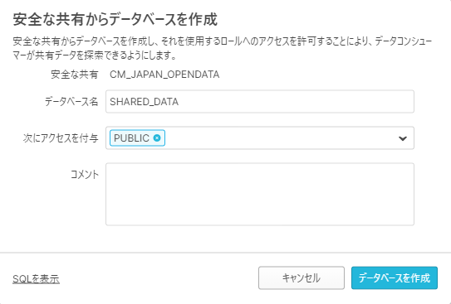Click the first line of the description paragraph

[223, 41]
